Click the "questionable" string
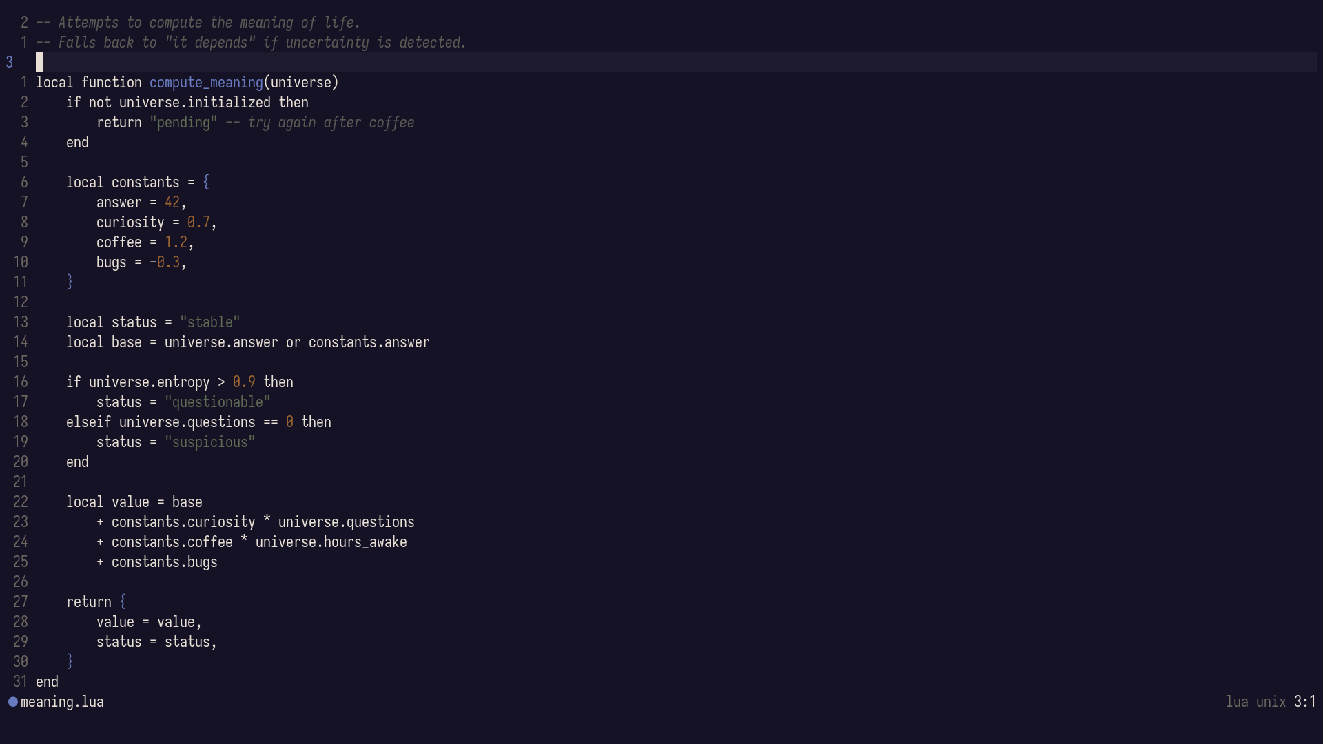 pyautogui.click(x=217, y=402)
